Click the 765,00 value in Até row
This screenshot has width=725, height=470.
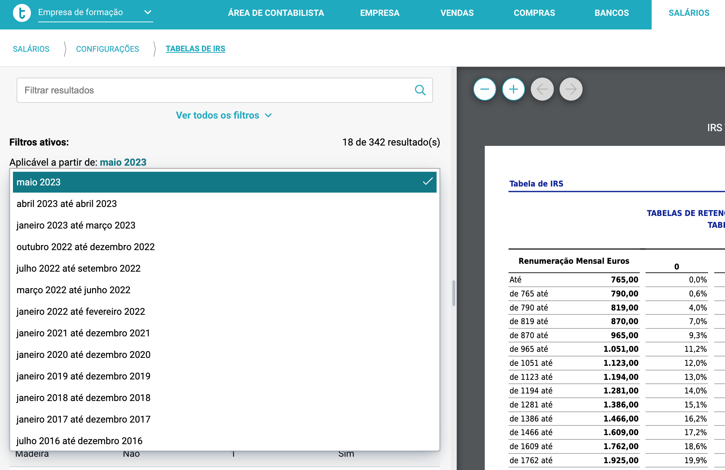[x=624, y=280]
